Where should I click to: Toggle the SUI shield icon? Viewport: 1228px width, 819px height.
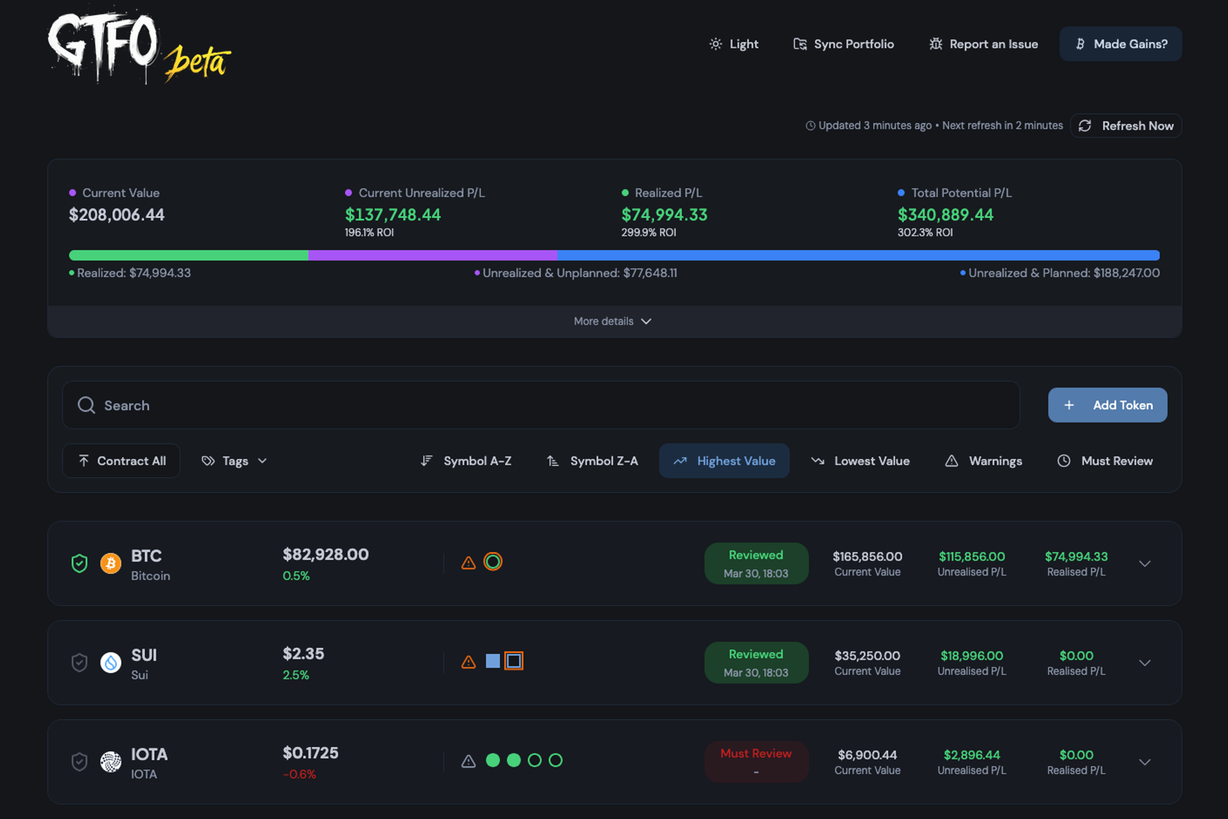[x=79, y=662]
